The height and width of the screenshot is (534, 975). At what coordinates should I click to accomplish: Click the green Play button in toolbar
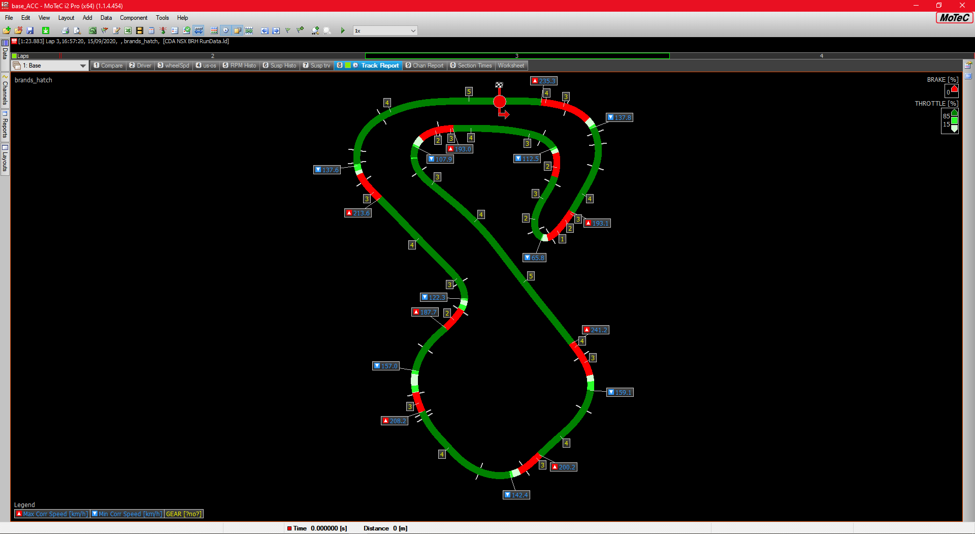[343, 31]
